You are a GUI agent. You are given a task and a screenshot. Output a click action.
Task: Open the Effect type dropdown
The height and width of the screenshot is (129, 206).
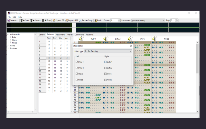pos(108,51)
